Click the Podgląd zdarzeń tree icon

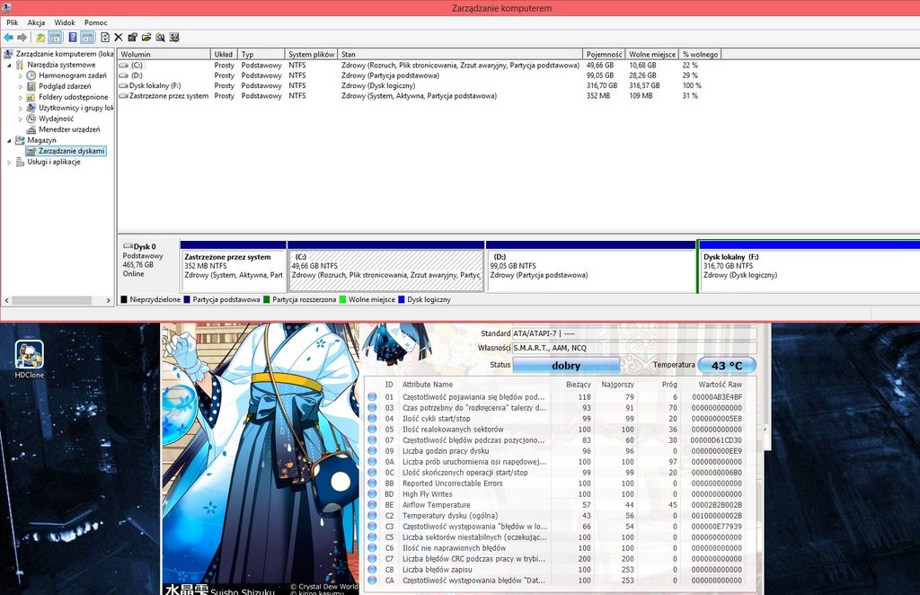(x=31, y=86)
